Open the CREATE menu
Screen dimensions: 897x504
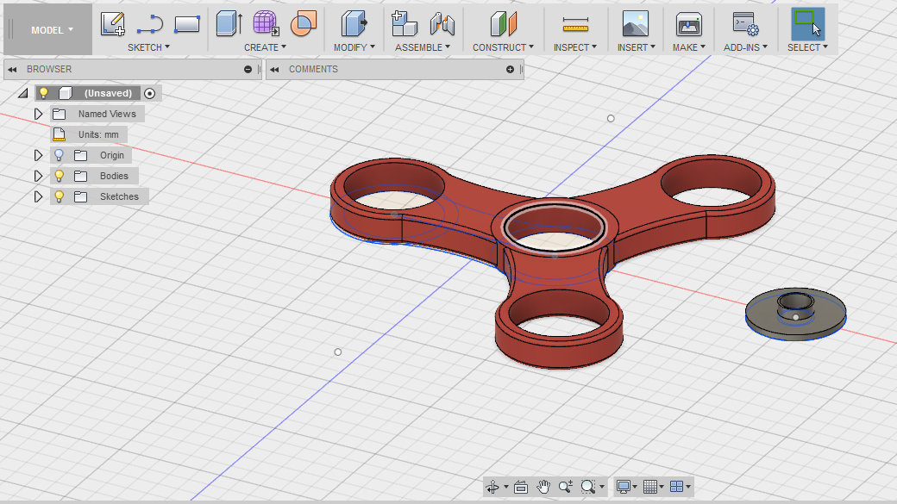tap(265, 47)
